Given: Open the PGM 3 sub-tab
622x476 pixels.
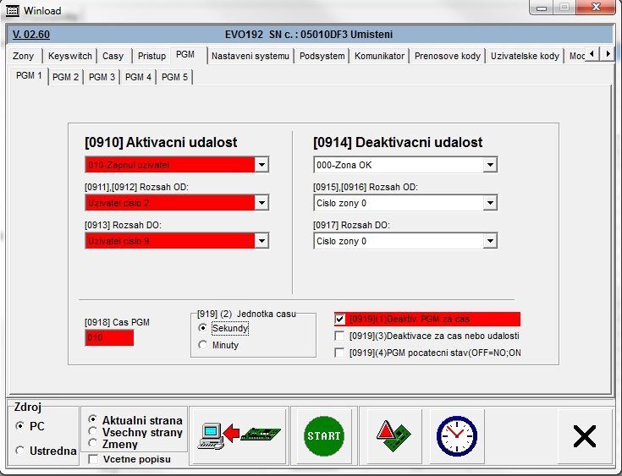Looking at the screenshot, I should pos(102,77).
